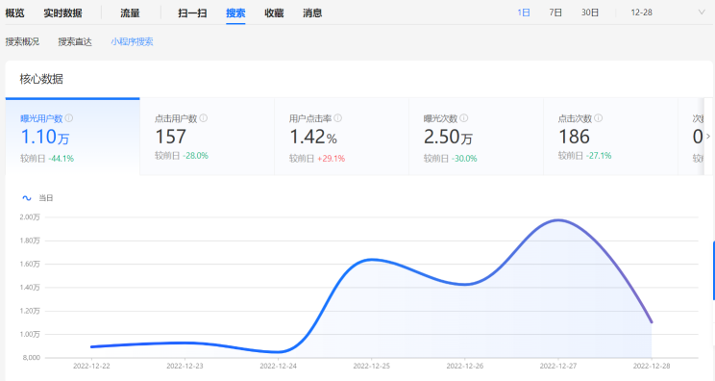Show info tooltip icon for 曝光用户数
This screenshot has height=381, width=715.
point(69,118)
